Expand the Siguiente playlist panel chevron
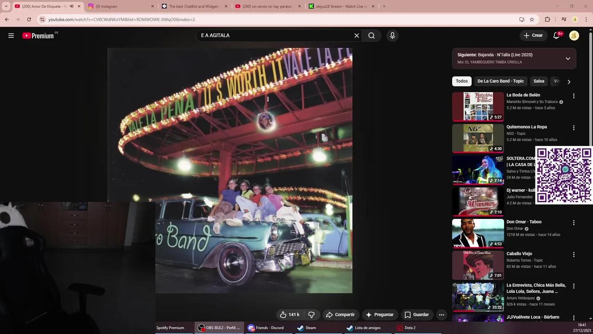 point(568,58)
